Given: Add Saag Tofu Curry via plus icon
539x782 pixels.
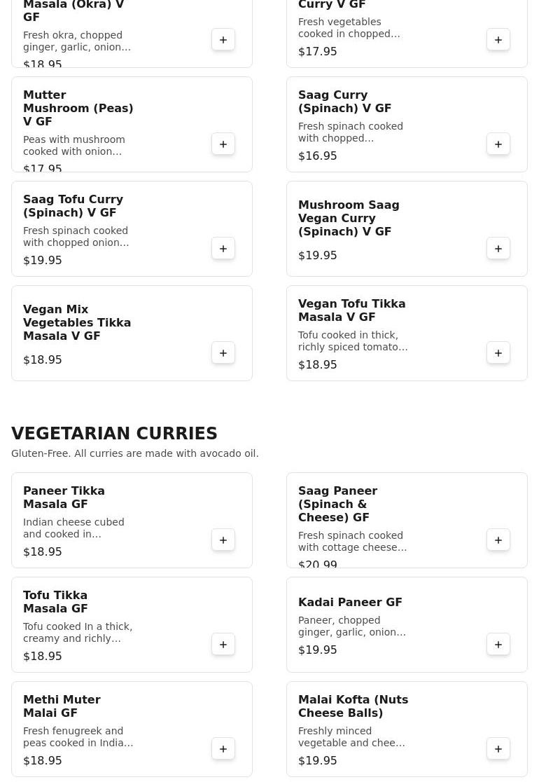Looking at the screenshot, I should pos(223,248).
